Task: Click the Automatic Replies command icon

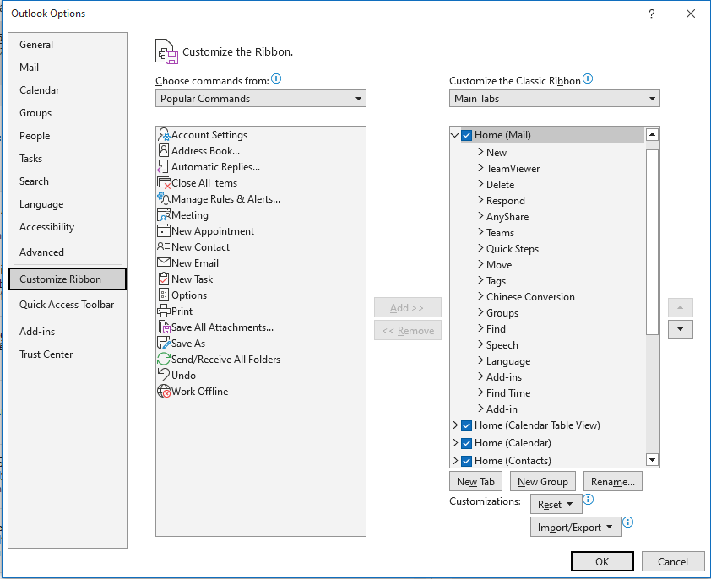Action: [x=162, y=167]
